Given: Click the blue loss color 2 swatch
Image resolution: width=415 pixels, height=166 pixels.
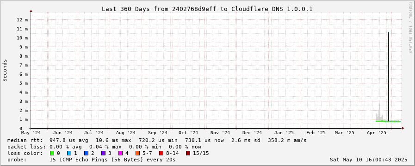Looking at the screenshot, I should tap(86, 153).
